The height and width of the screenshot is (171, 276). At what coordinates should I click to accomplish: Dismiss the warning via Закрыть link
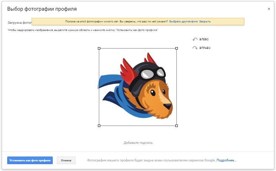(205, 21)
